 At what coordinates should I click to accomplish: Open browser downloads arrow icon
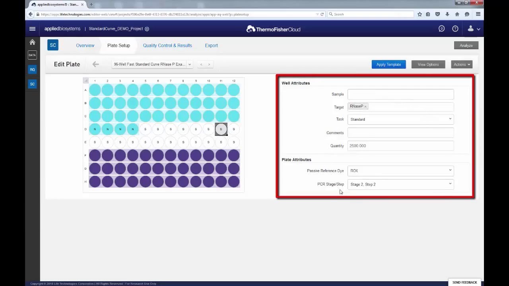[447, 14]
